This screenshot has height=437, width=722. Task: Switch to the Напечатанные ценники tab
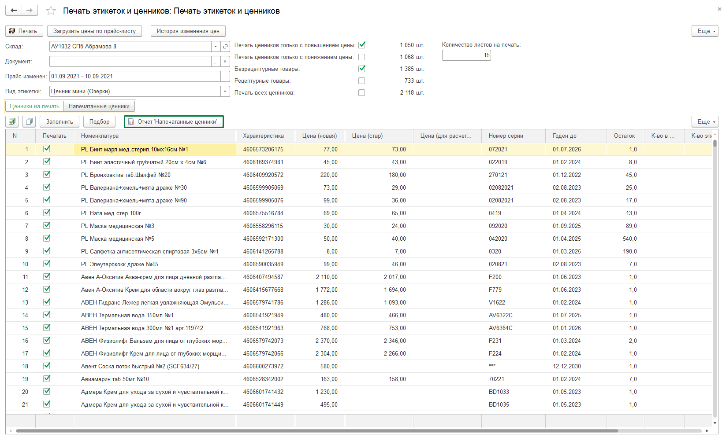point(99,106)
